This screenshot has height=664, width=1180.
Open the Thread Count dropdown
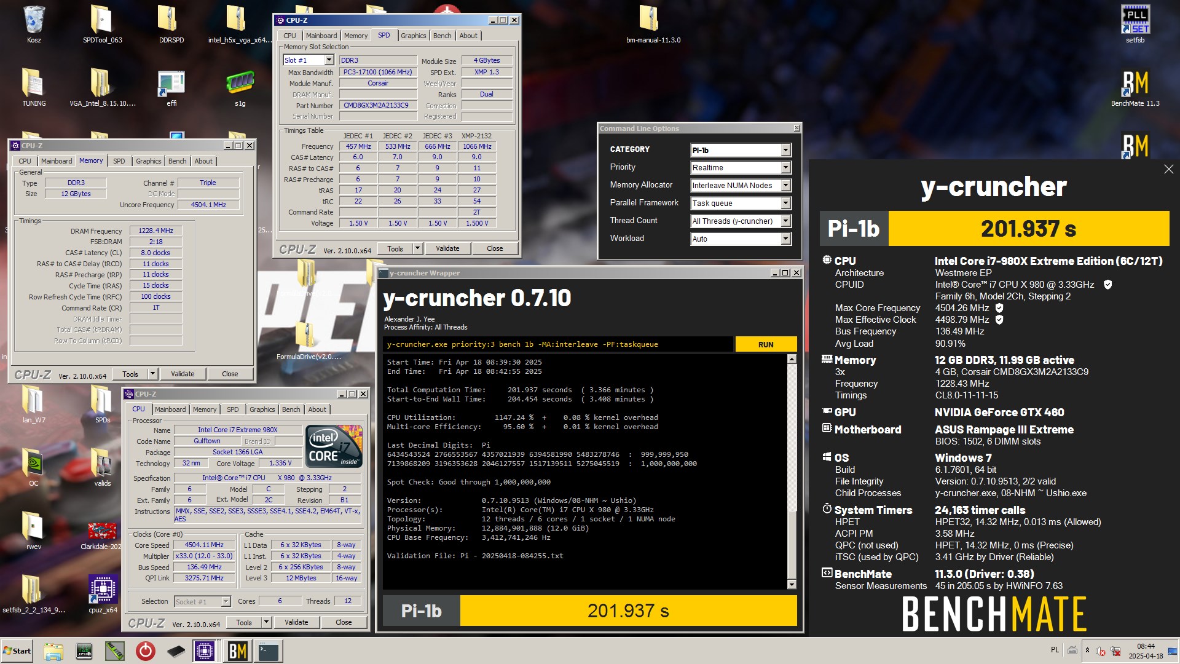coord(785,221)
